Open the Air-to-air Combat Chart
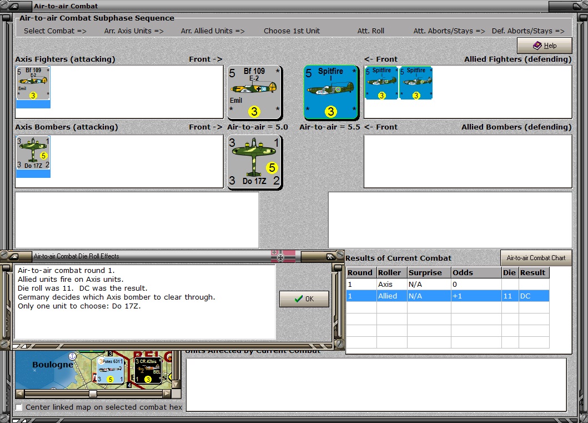This screenshot has width=588, height=423. [536, 258]
